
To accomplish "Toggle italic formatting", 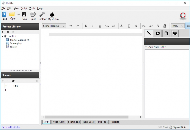I will (x=93, y=26).
